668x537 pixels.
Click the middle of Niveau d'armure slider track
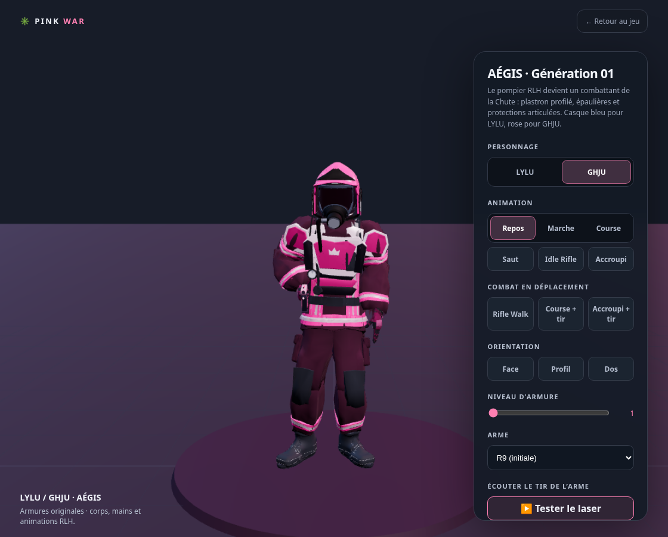[x=549, y=413]
